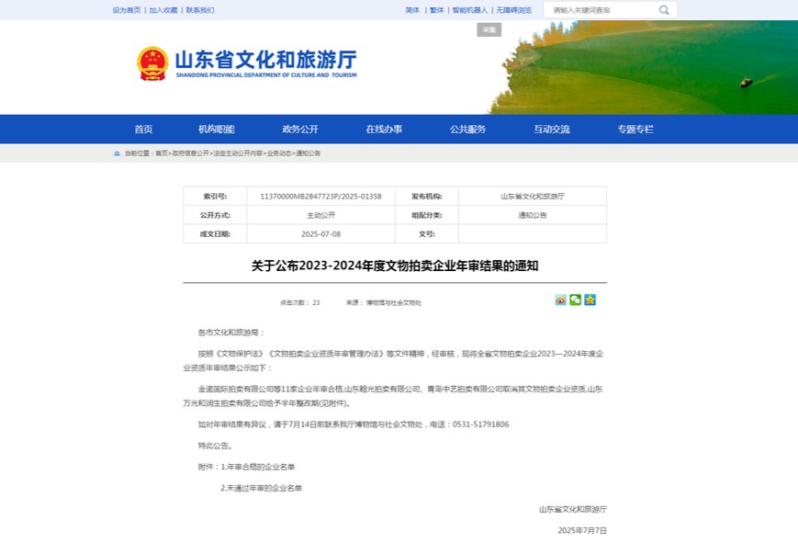Open 智能机器人 assistant link
The image size is (798, 543).
click(x=470, y=10)
